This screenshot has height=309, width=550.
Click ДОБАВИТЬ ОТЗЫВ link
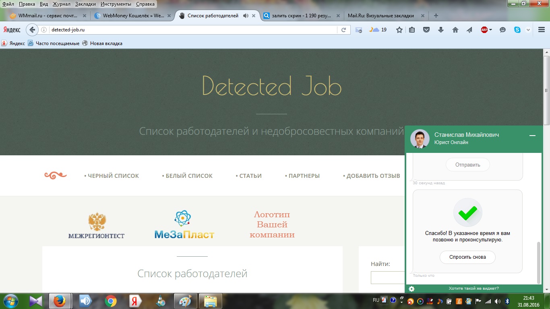coord(372,176)
